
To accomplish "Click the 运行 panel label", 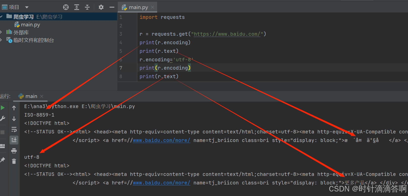I will pyautogui.click(x=5, y=96).
